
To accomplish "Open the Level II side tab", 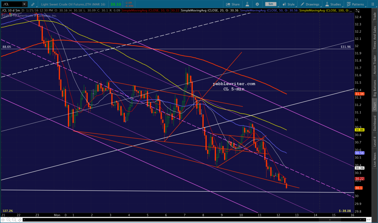I will (x=375, y=141).
